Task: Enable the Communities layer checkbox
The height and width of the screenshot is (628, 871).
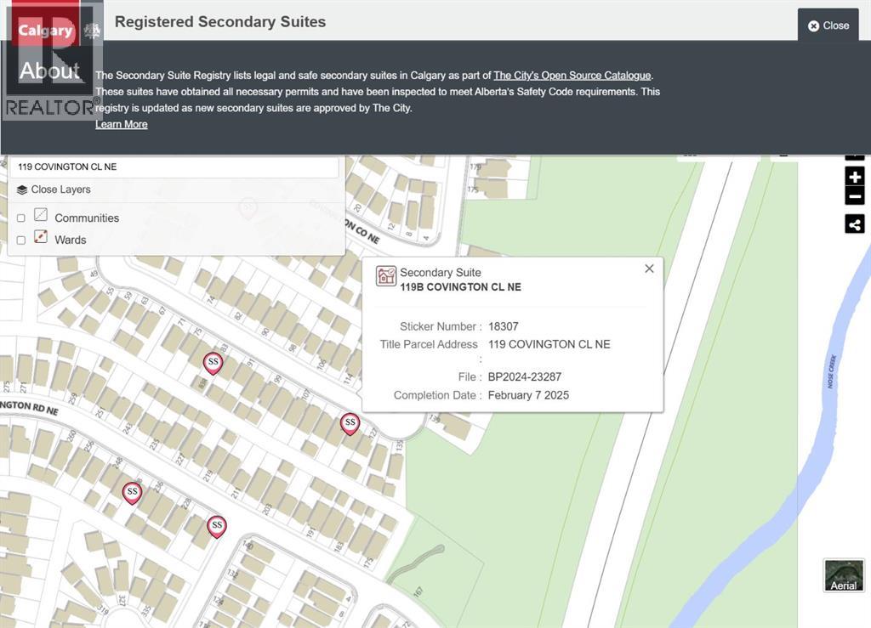Action: 21,218
